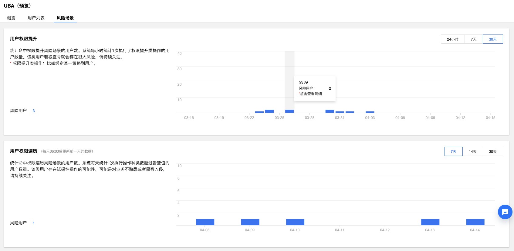Click 点击查看明细 in the 03-26 tooltip

[x=311, y=94]
